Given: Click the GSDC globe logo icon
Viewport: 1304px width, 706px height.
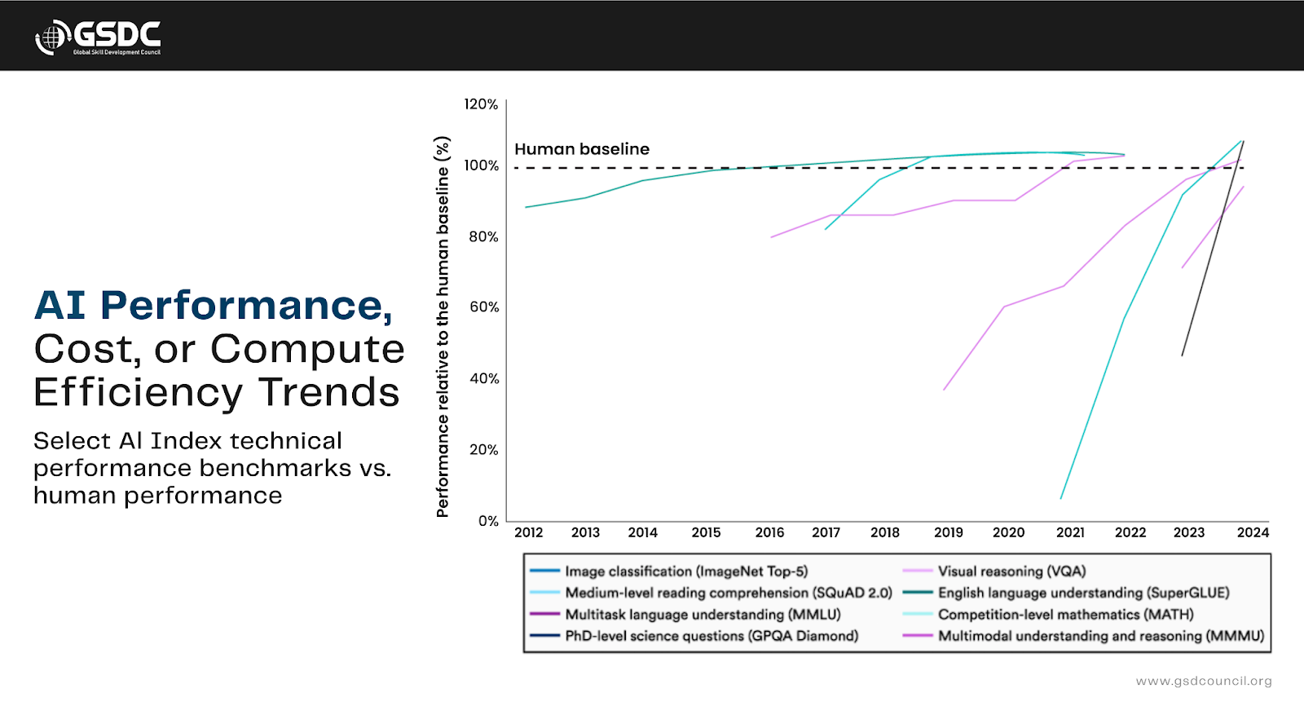Looking at the screenshot, I should tap(51, 38).
